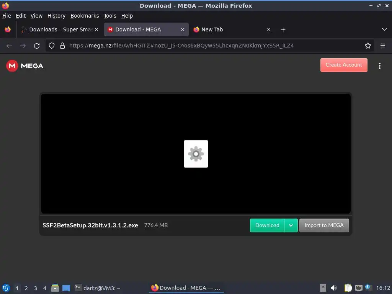Open the three-dot menu beside Create Account
Image resolution: width=392 pixels, height=294 pixels.
[x=379, y=66]
